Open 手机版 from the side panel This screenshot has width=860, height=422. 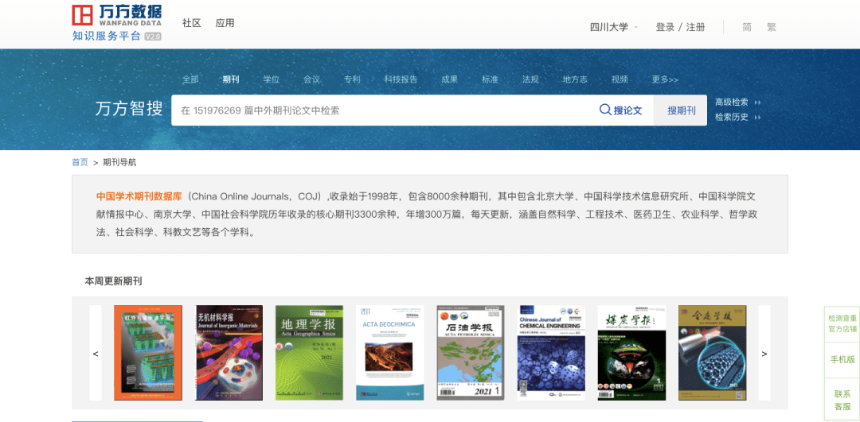pyautogui.click(x=842, y=359)
